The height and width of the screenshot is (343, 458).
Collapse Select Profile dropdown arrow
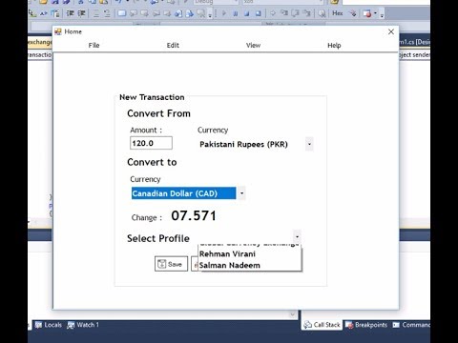[297, 237]
